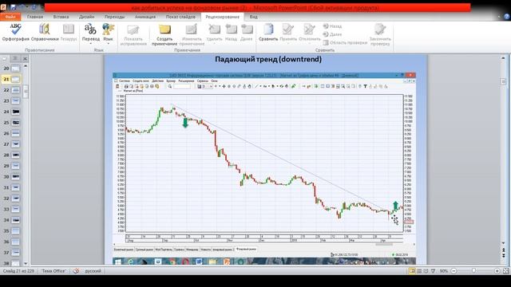Image resolution: width=511 pixels, height=287 pixels.
Task: Select slide 24 thumbnail
Action: click(x=15, y=112)
